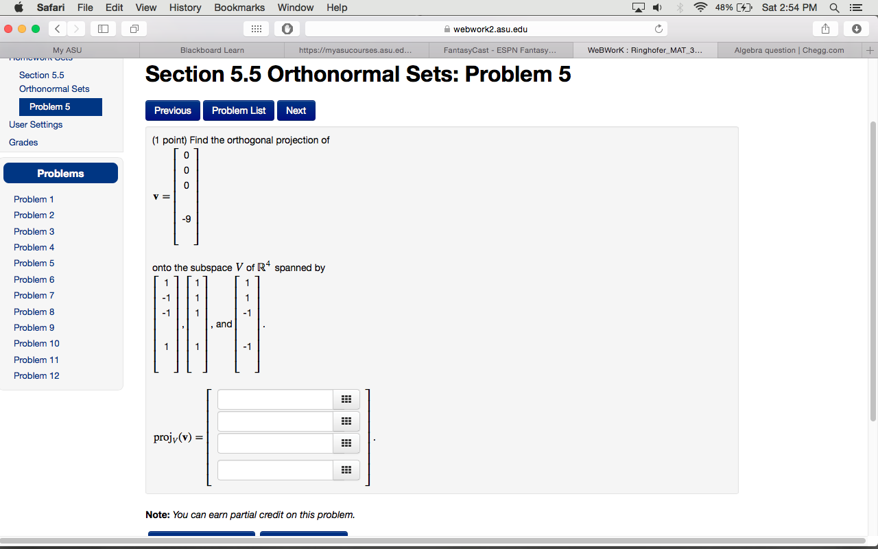The height and width of the screenshot is (549, 878).
Task: Open the Share sheet icon
Action: (825, 29)
